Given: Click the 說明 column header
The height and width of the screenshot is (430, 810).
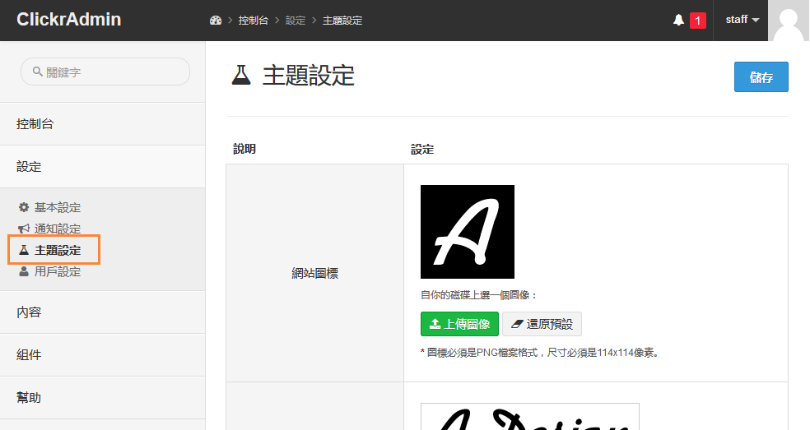Looking at the screenshot, I should click(x=244, y=149).
